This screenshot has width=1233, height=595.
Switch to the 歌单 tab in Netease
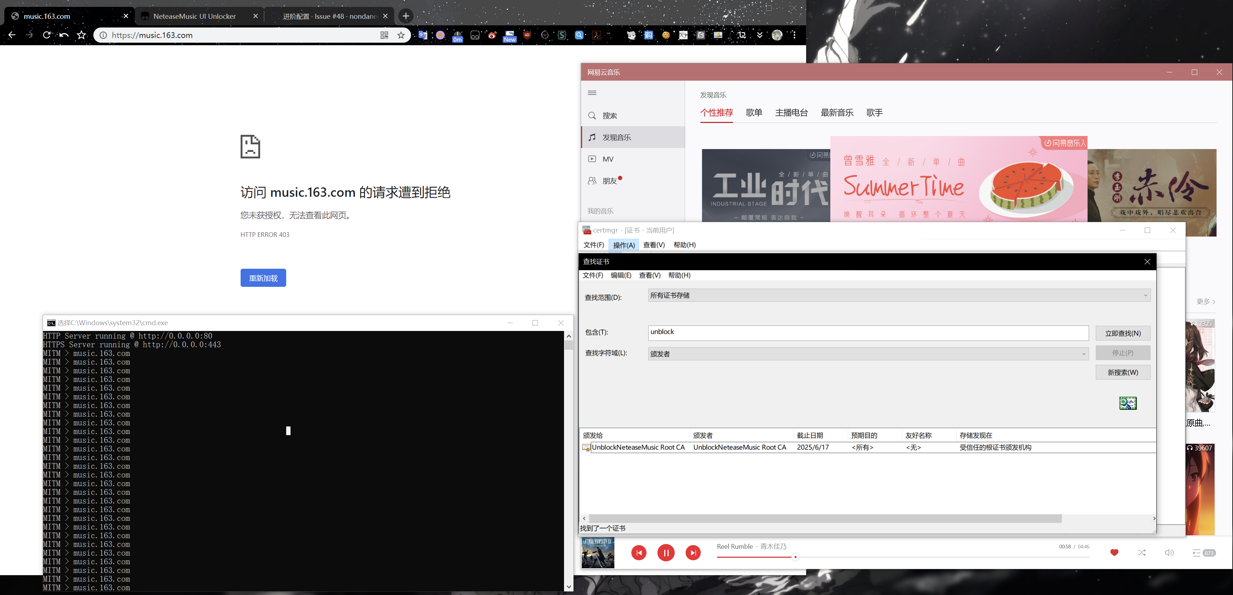click(754, 112)
